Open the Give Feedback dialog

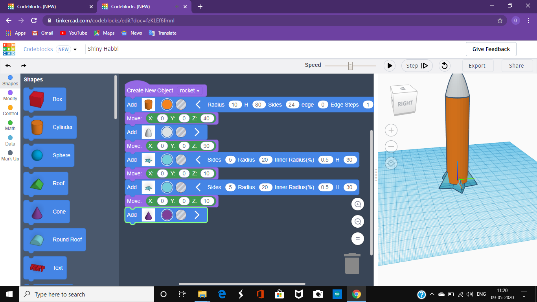coord(491,49)
